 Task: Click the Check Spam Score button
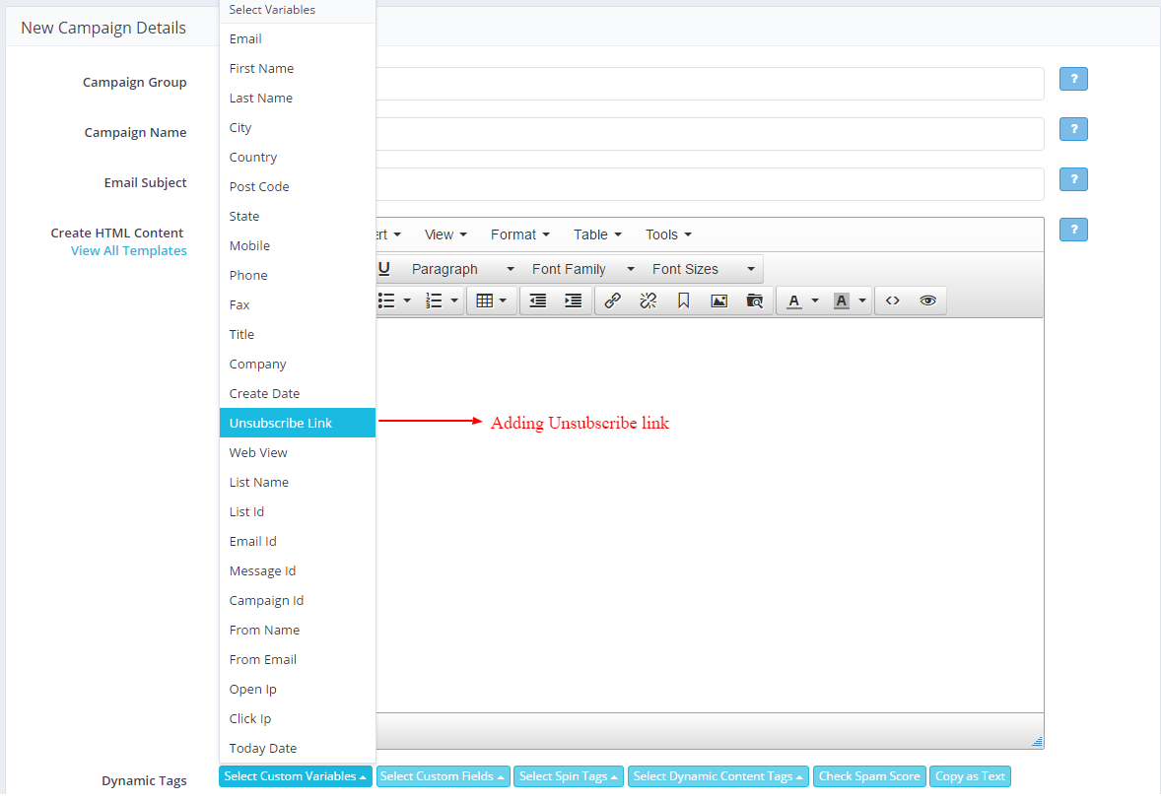pos(868,776)
